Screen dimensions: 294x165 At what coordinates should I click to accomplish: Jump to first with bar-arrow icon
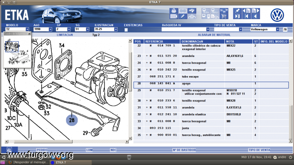point(246,17)
